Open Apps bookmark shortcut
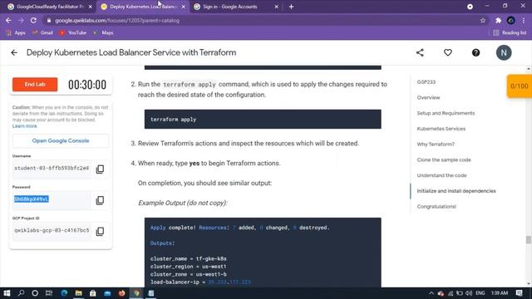532x299 pixels. point(16,32)
